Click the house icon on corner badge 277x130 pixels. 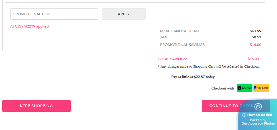coord(258,107)
